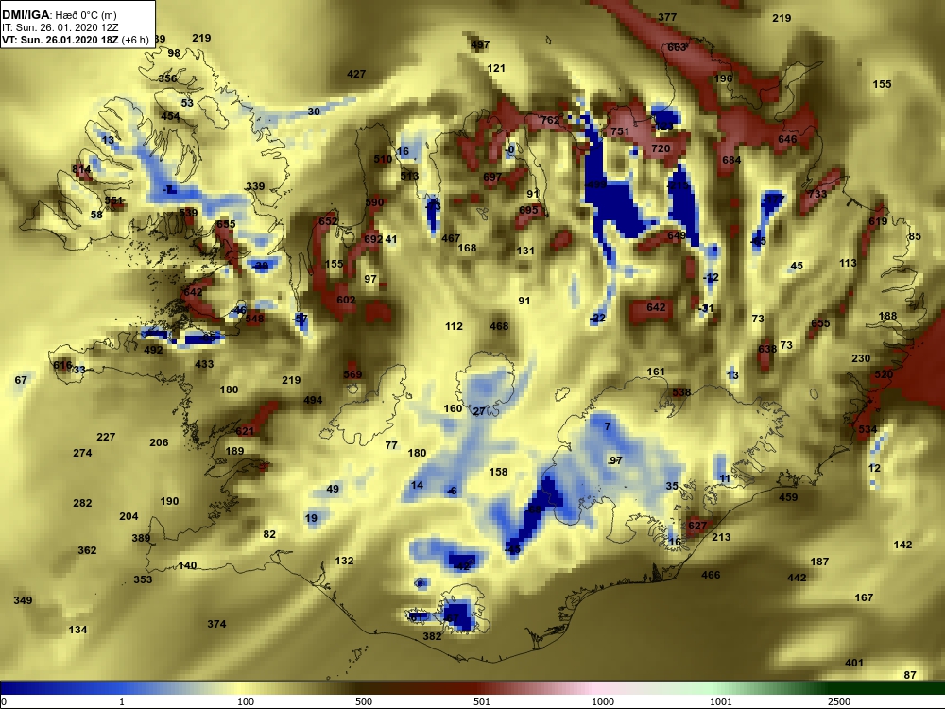The height and width of the screenshot is (709, 945).
Task: Click the map value '520'
Action: pyautogui.click(x=884, y=374)
